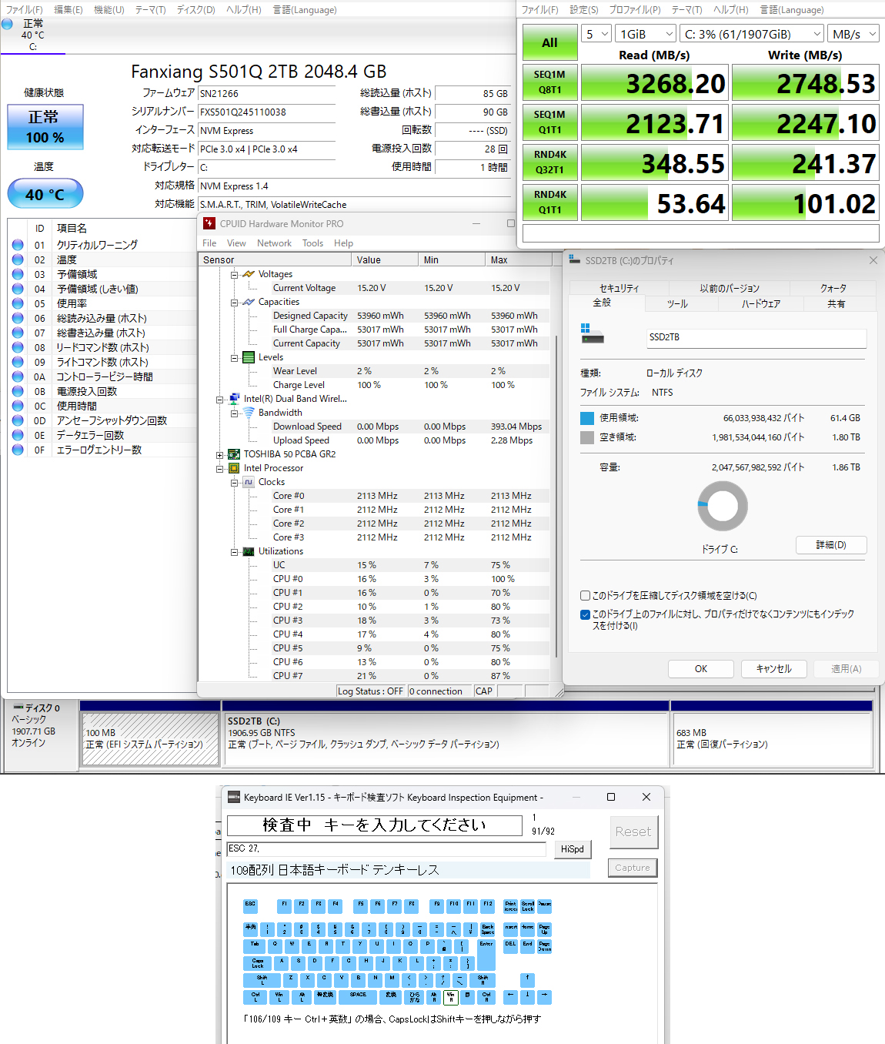Screen dimensions: 885x1044
Task: Toggle the drive compression checkbox
Action: point(585,595)
